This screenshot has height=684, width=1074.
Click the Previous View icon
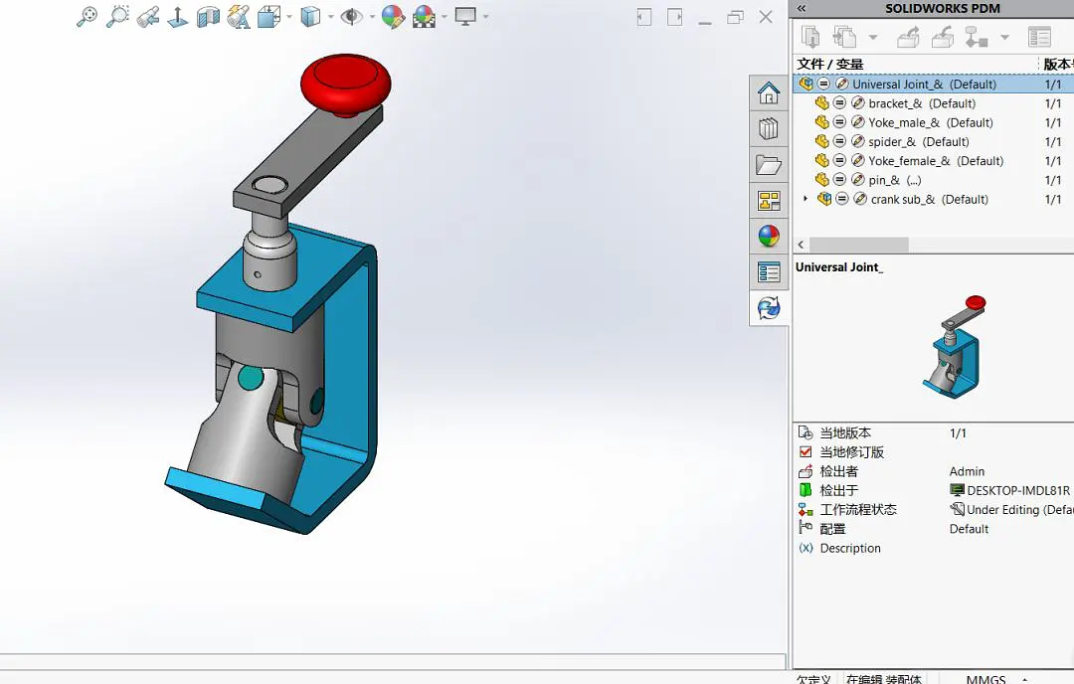tap(148, 17)
